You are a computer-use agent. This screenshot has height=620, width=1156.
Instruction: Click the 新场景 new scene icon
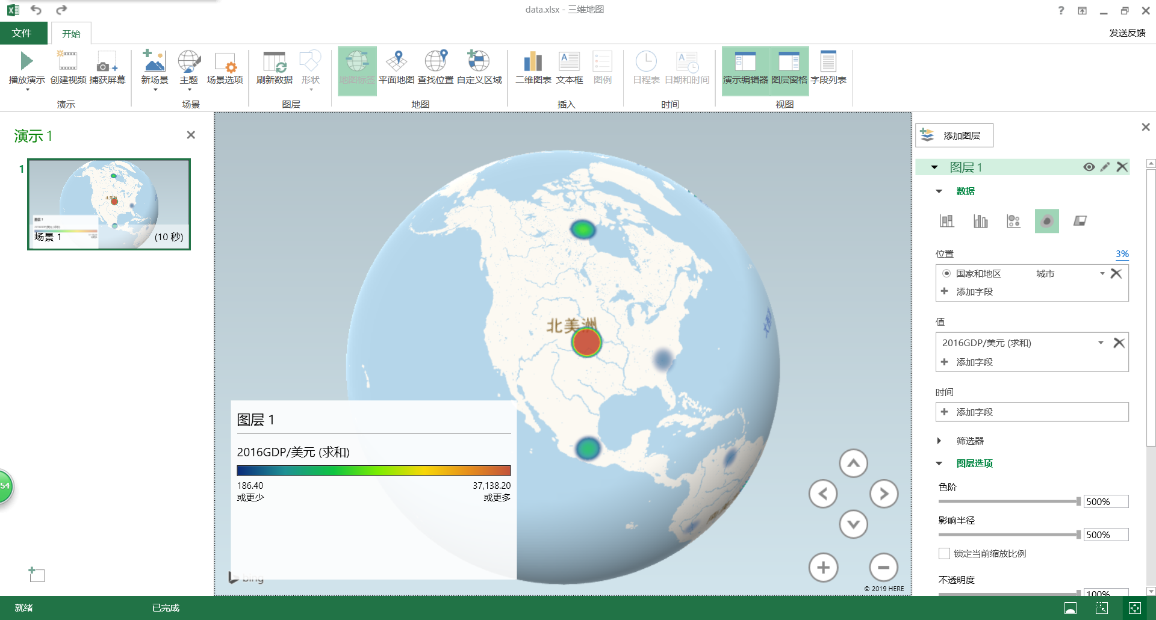coord(154,61)
